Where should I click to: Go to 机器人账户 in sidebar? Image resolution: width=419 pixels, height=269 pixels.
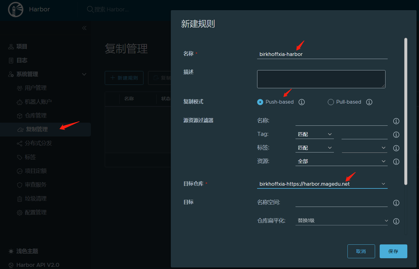[x=38, y=102]
